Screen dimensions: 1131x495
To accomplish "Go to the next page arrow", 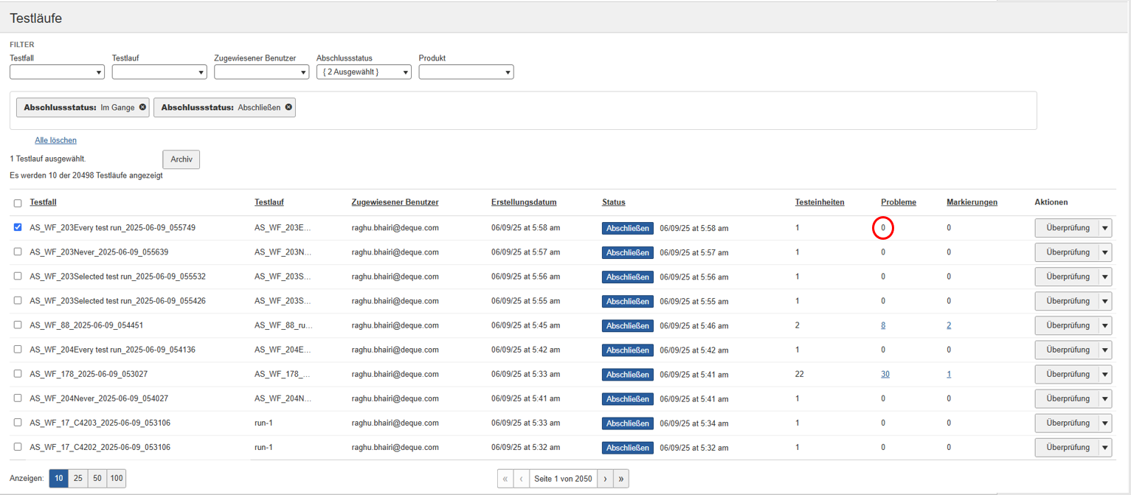I will (x=605, y=479).
